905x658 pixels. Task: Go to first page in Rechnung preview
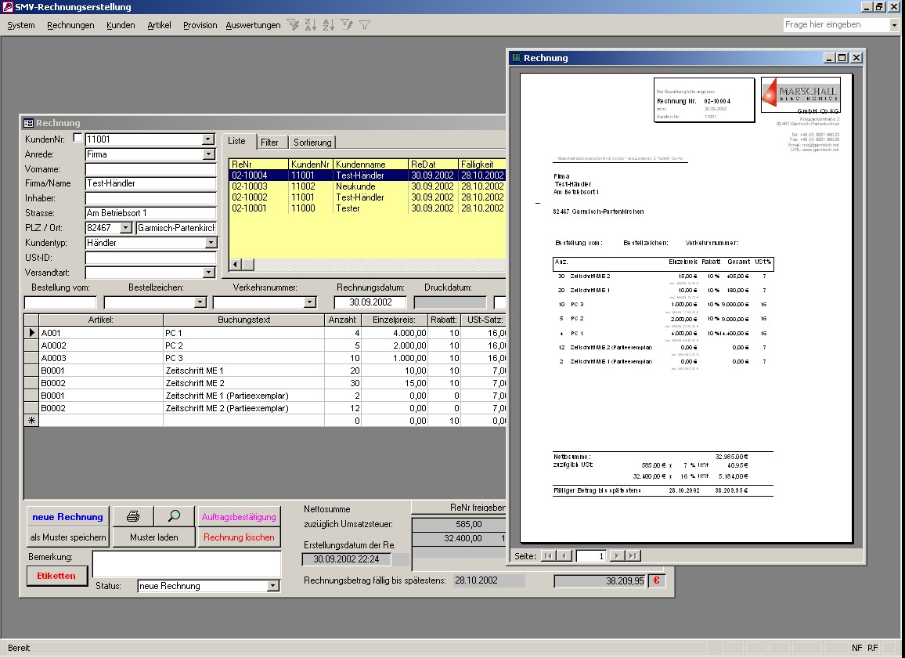point(548,555)
